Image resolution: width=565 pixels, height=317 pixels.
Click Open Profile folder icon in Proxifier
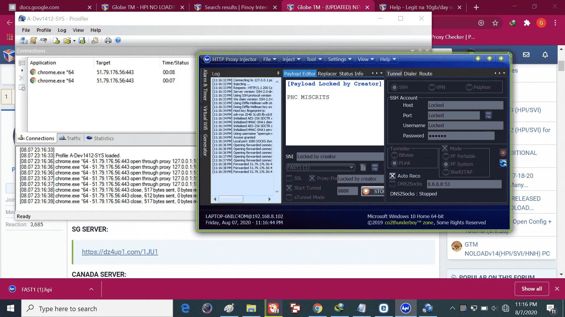(x=67, y=41)
